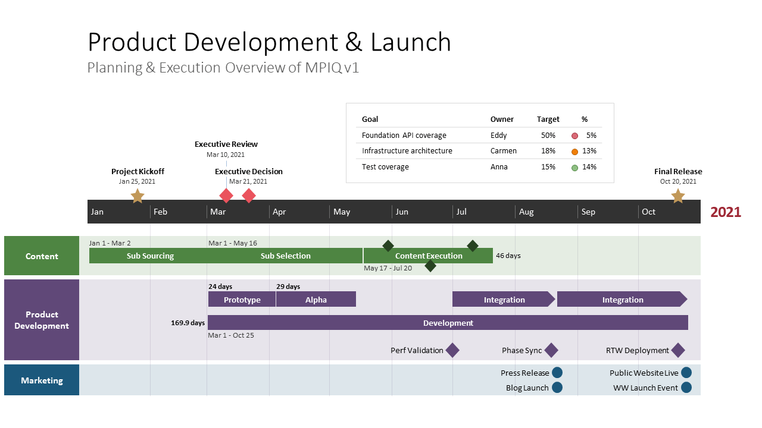Screen dimensions: 762x428
Task: Click the Project Kickoff star marker
Action: (x=138, y=195)
